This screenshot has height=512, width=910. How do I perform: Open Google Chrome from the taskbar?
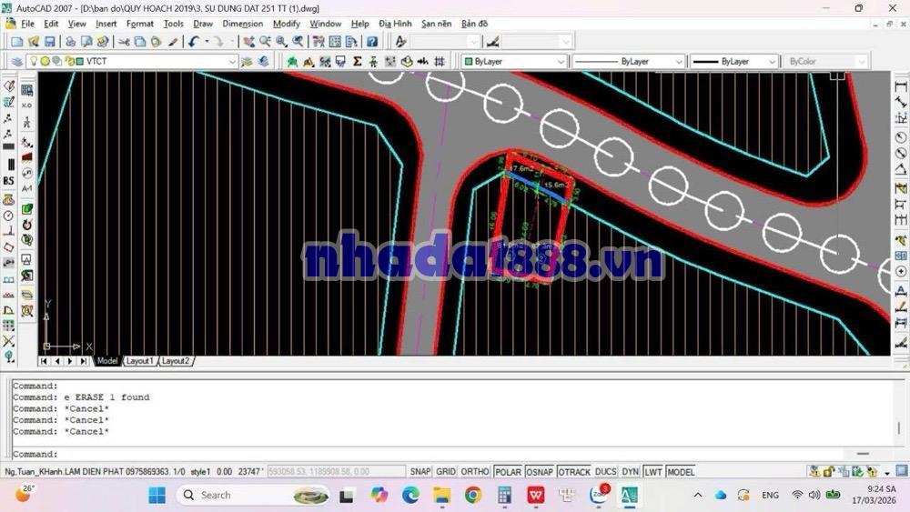pyautogui.click(x=472, y=495)
